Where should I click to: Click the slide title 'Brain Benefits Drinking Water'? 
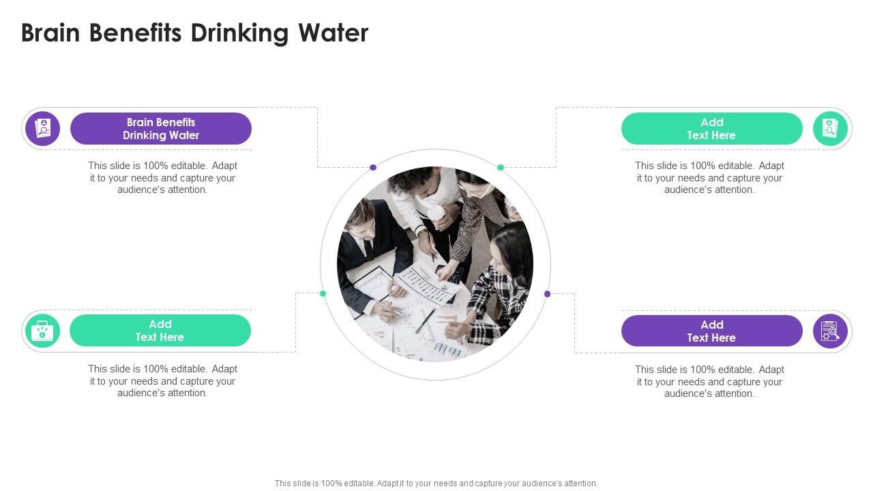pyautogui.click(x=195, y=33)
